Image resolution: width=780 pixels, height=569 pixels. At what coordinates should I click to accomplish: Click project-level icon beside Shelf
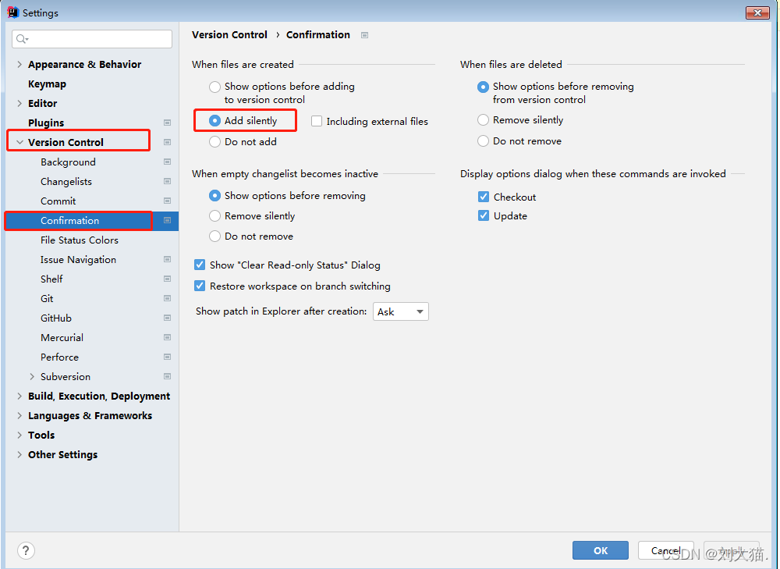click(167, 279)
